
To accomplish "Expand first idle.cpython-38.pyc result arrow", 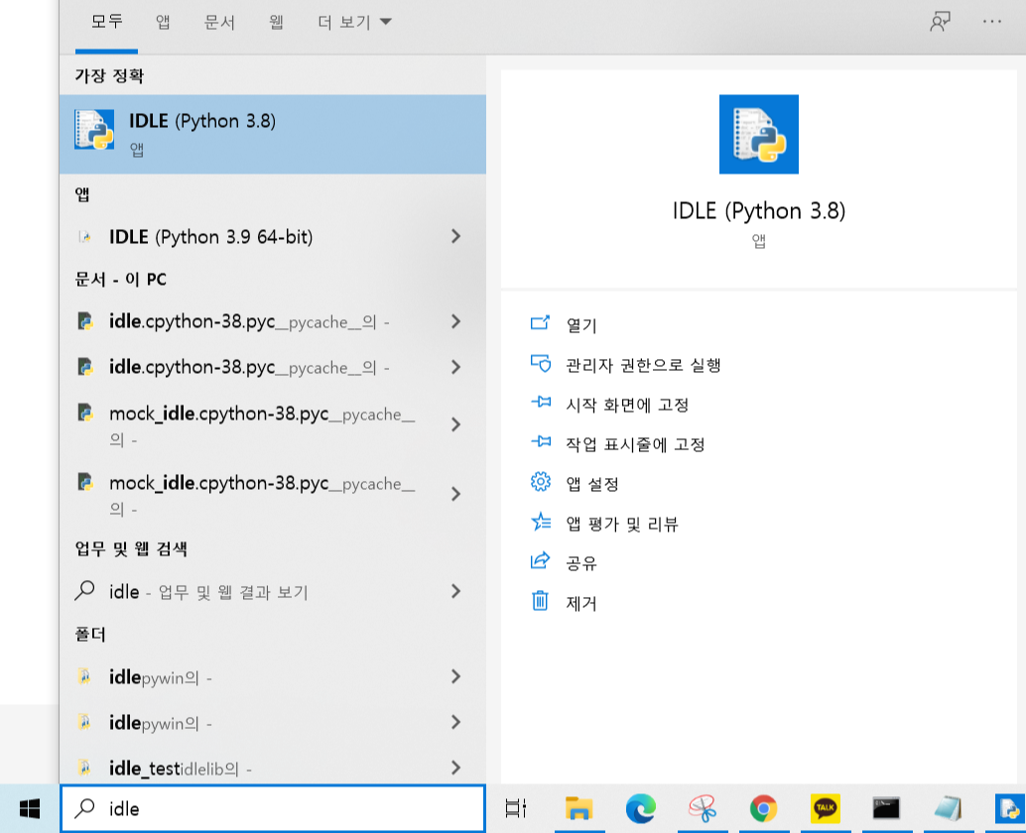I will (x=456, y=321).
